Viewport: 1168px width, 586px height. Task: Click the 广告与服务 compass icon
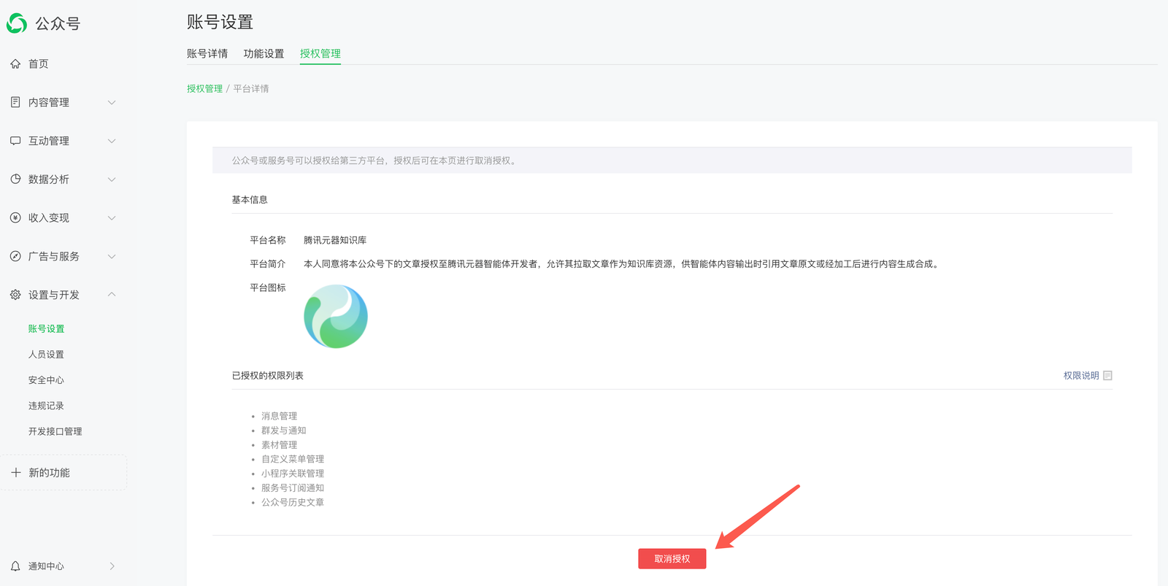coord(15,256)
